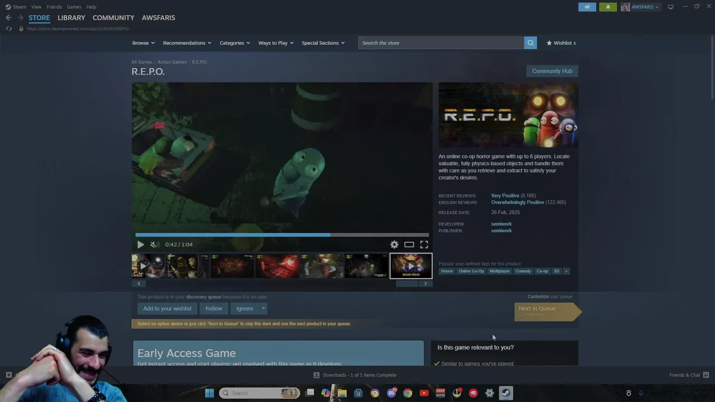Image resolution: width=715 pixels, height=402 pixels.
Task: Open the Windows Start button
Action: [x=209, y=393]
